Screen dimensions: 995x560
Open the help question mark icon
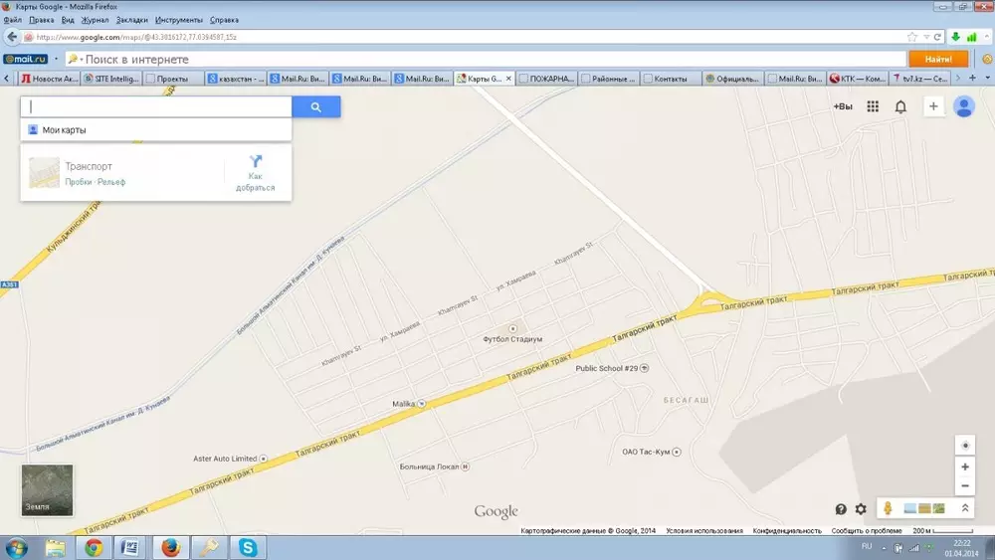click(x=841, y=509)
